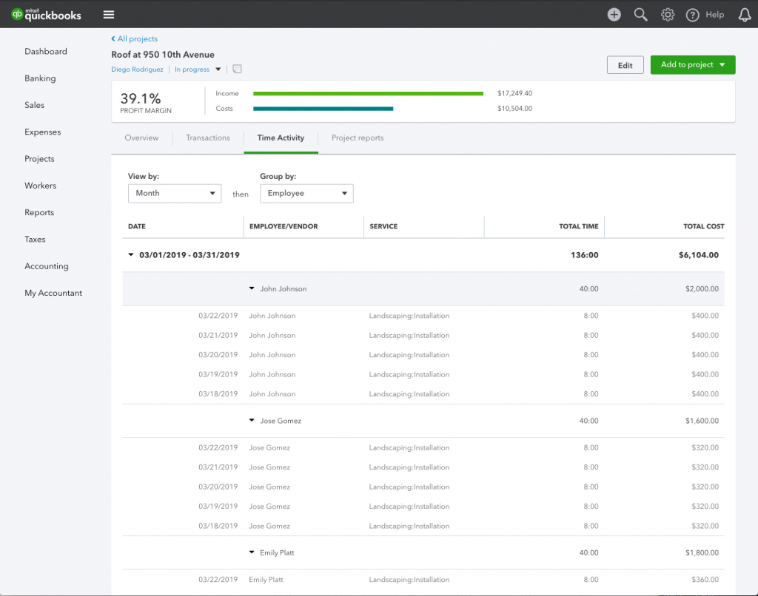Click the project notes icon
This screenshot has height=596, width=758.
click(x=237, y=70)
